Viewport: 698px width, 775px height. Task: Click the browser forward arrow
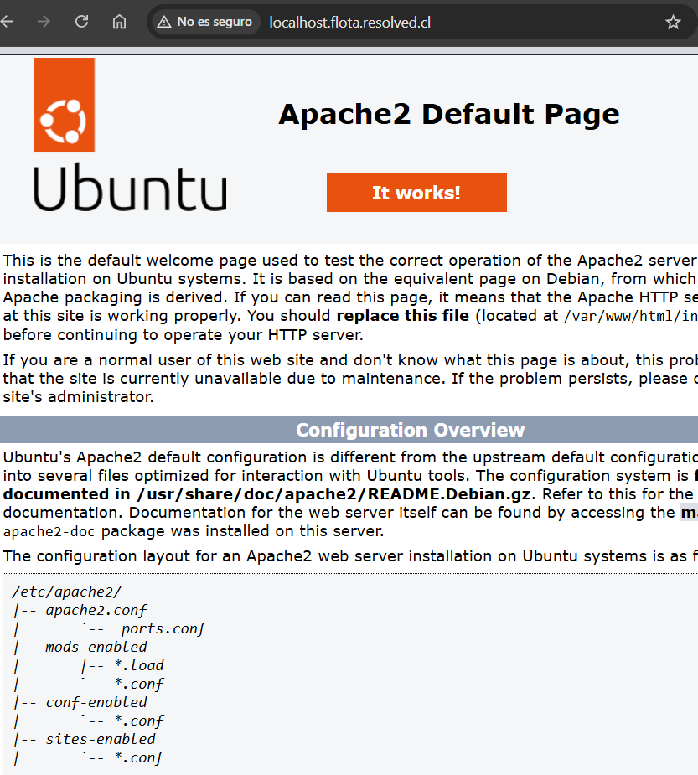[x=44, y=22]
